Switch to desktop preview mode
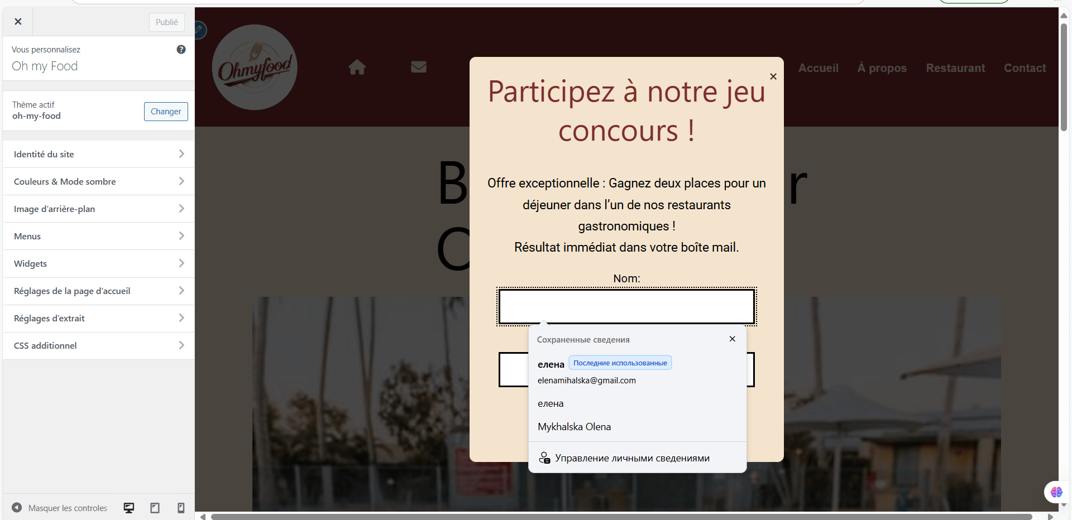 coord(128,508)
